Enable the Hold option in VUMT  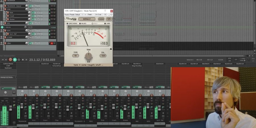(94, 24)
